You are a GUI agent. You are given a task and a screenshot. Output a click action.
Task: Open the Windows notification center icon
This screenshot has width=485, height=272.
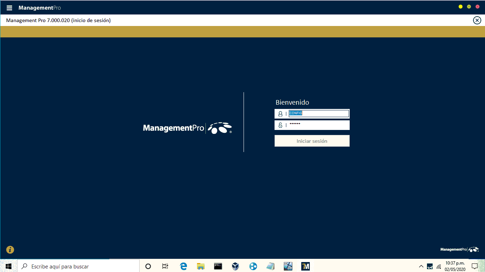pyautogui.click(x=474, y=266)
